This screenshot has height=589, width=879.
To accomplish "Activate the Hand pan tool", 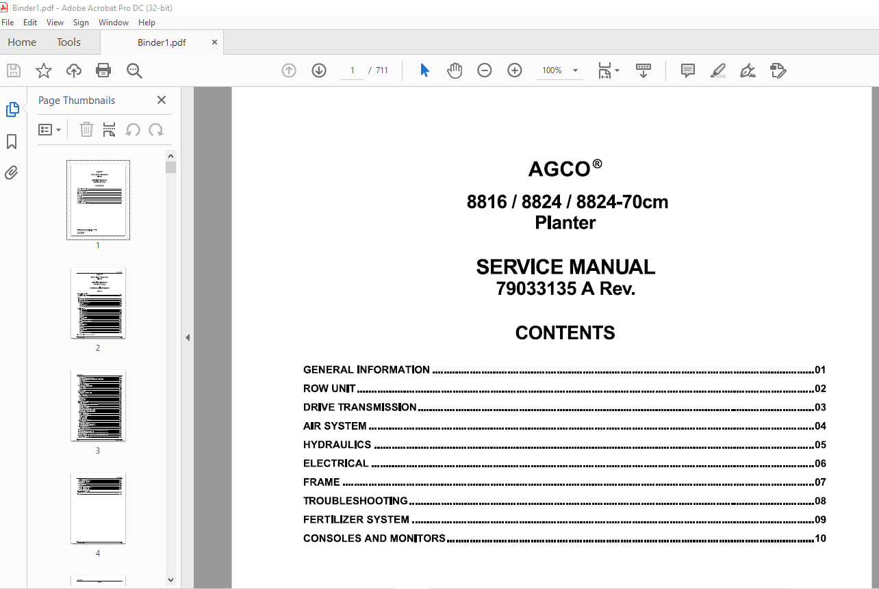I will pyautogui.click(x=455, y=70).
